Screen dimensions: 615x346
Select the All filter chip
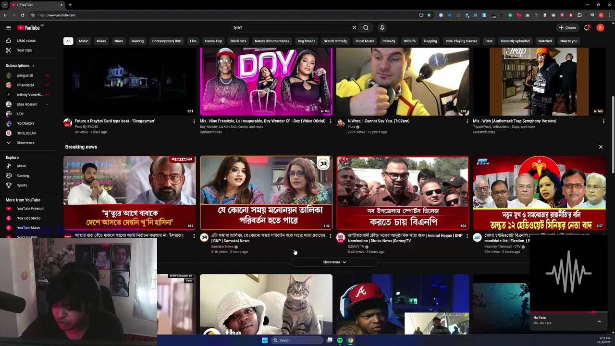pos(68,41)
